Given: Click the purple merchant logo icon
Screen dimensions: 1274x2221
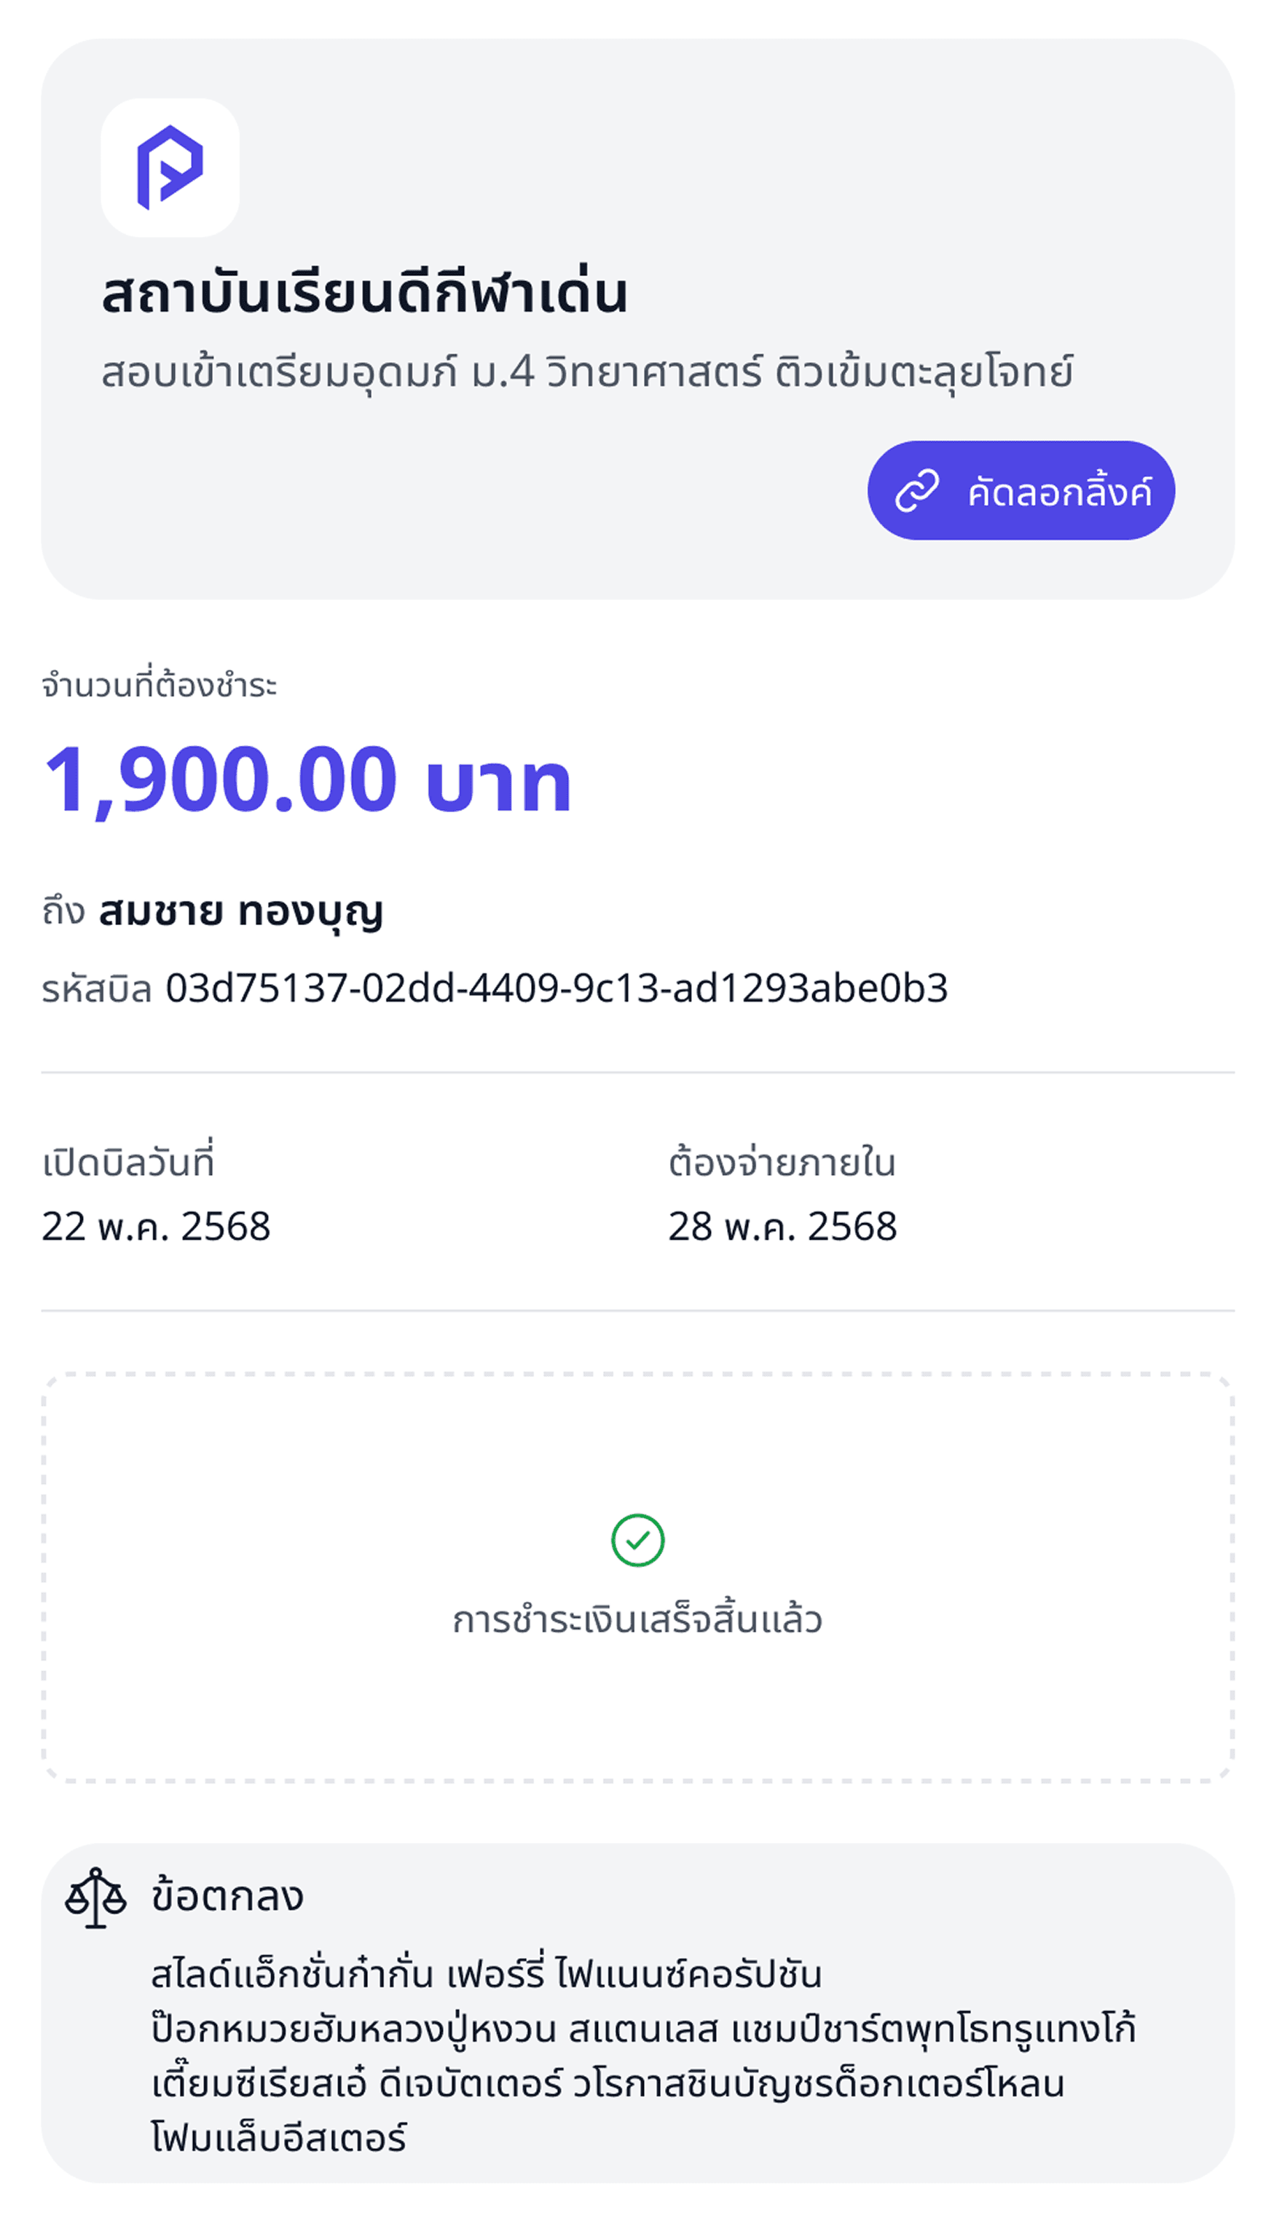Looking at the screenshot, I should tap(170, 167).
